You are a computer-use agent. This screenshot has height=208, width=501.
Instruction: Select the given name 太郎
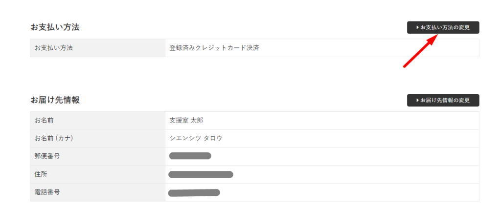[197, 120]
